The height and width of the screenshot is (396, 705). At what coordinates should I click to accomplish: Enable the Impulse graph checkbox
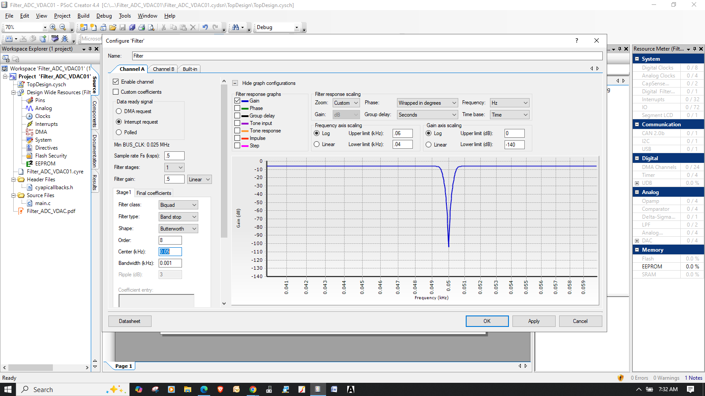click(x=237, y=138)
